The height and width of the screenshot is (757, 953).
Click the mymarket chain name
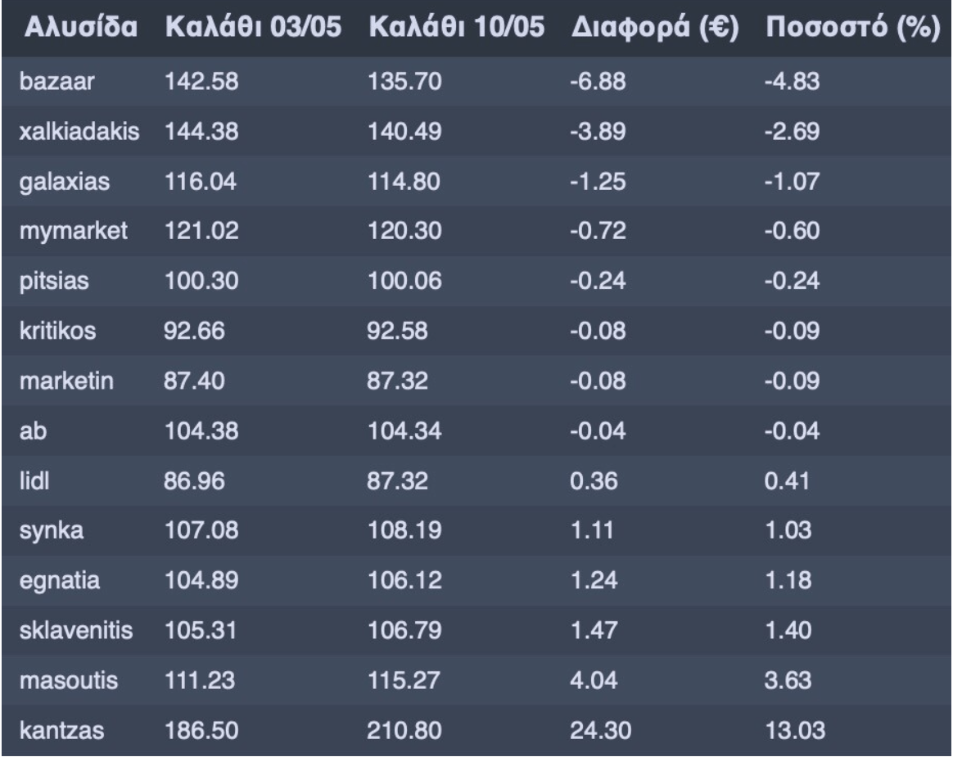(74, 232)
